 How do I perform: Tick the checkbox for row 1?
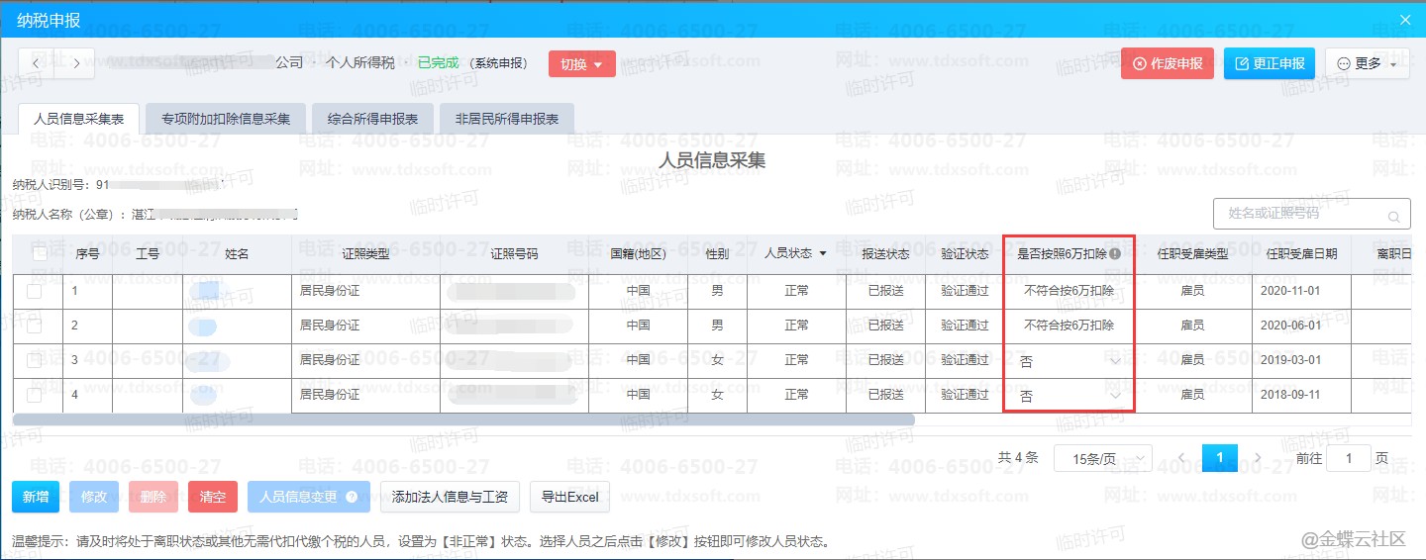coord(35,292)
